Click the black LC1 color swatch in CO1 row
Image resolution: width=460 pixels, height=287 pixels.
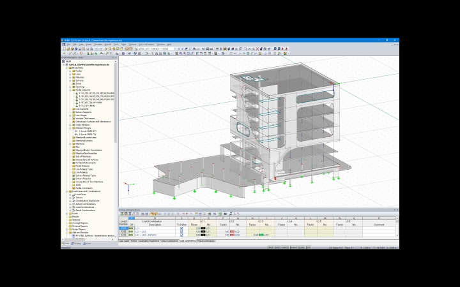pos(203,228)
